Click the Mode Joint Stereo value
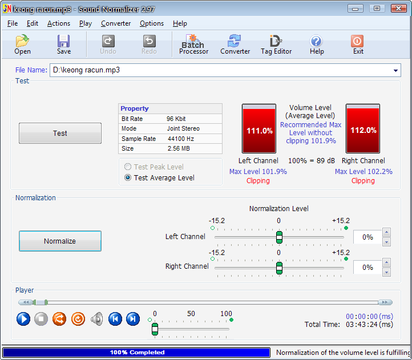The width and height of the screenshot is (412, 360). tap(183, 128)
